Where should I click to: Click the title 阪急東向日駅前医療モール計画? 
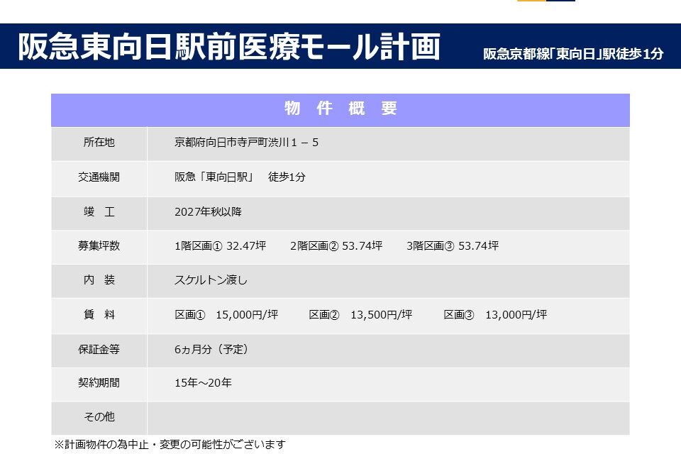point(229,46)
